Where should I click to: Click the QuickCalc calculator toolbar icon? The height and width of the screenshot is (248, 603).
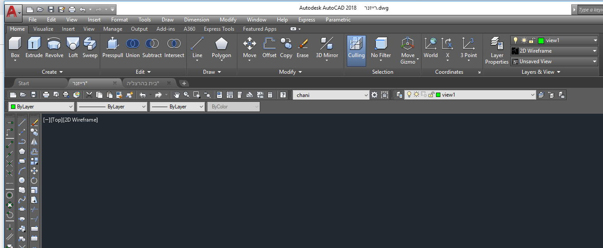point(270,94)
